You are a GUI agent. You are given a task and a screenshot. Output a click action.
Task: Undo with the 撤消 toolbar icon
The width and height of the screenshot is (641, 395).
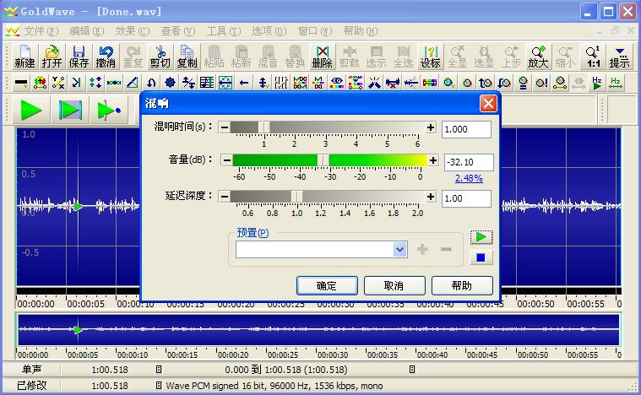click(106, 57)
